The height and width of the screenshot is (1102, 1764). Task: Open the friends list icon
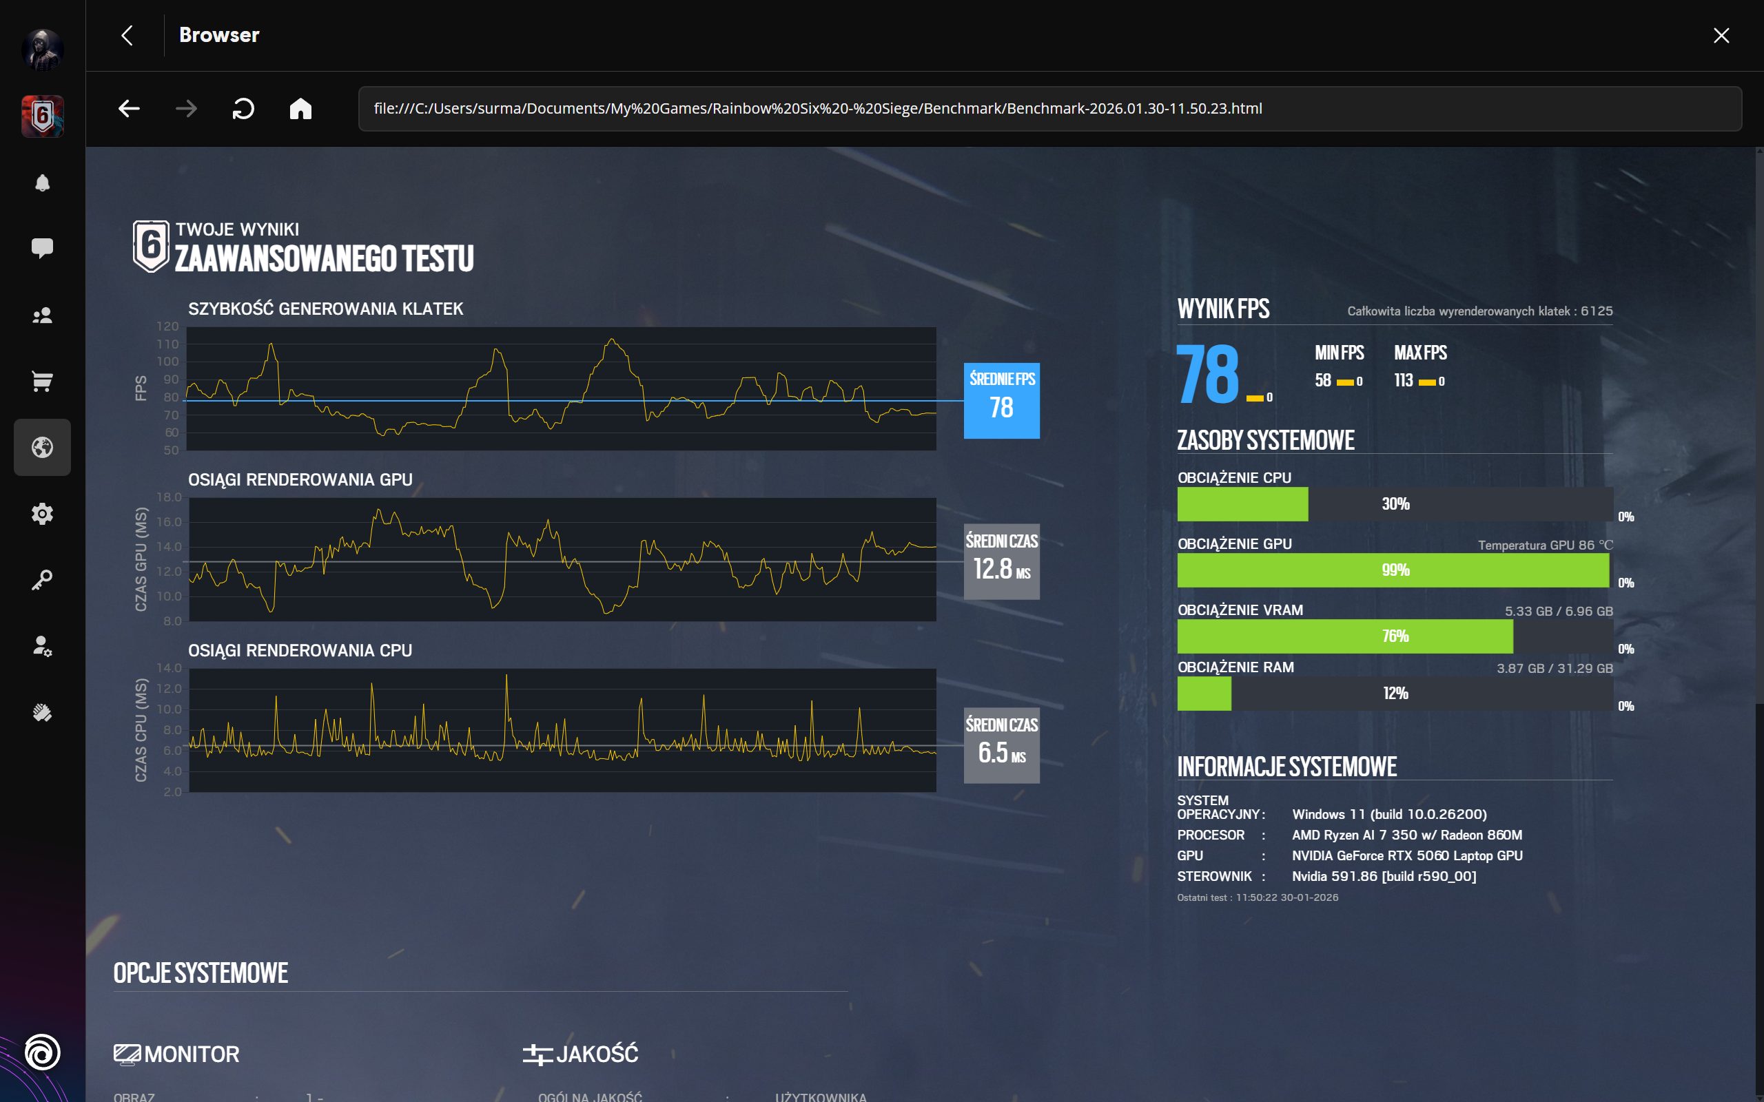click(42, 315)
